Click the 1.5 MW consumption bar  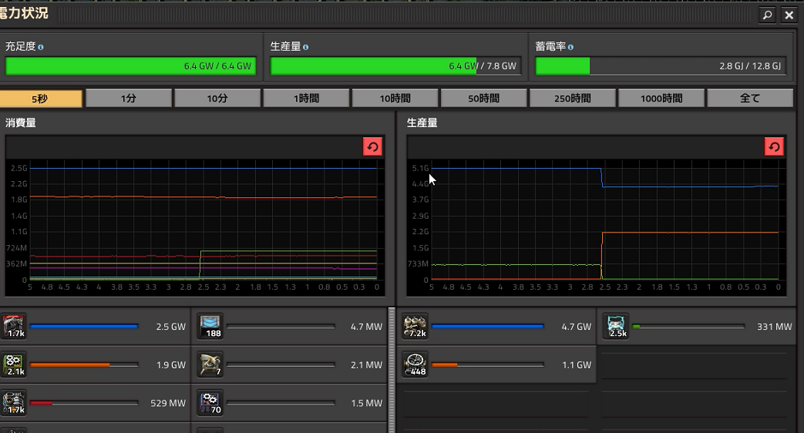[281, 403]
